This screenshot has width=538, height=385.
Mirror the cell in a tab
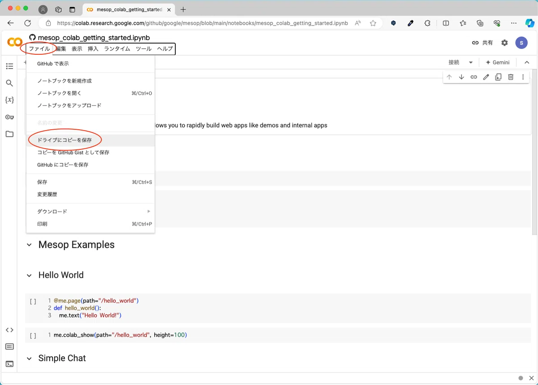(x=498, y=77)
